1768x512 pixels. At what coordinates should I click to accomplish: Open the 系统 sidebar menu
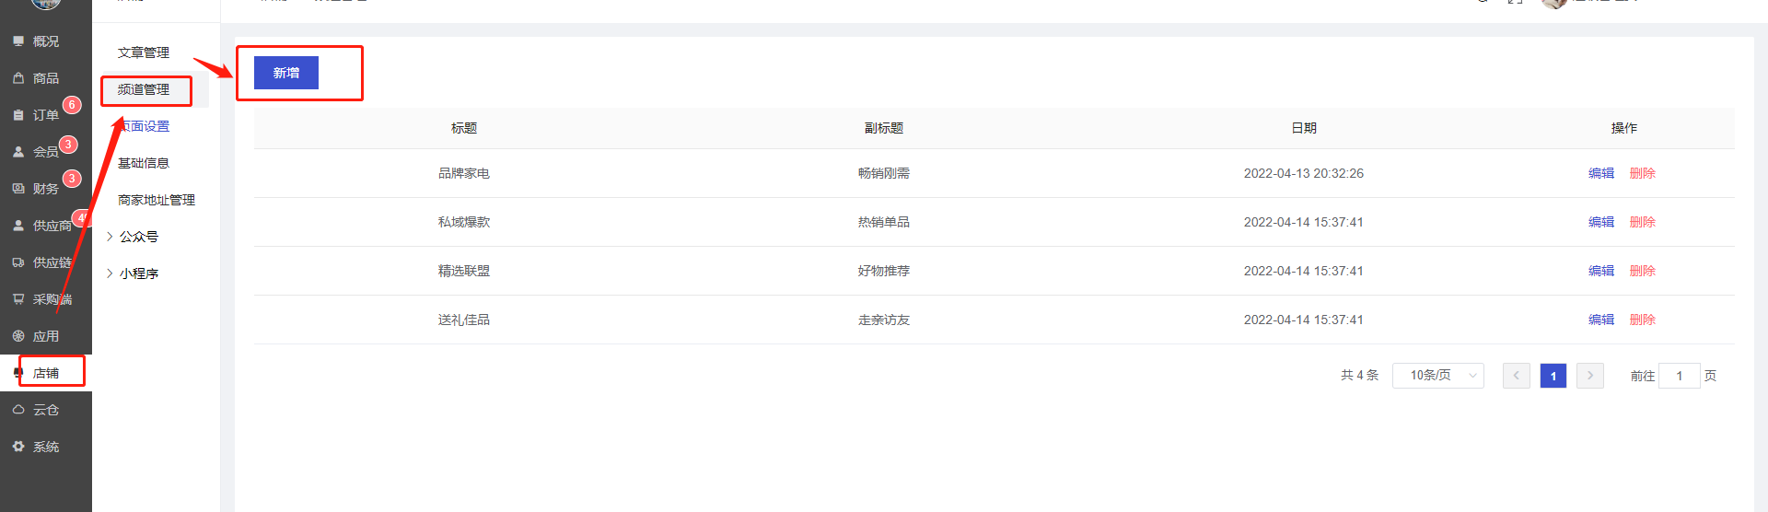(46, 447)
